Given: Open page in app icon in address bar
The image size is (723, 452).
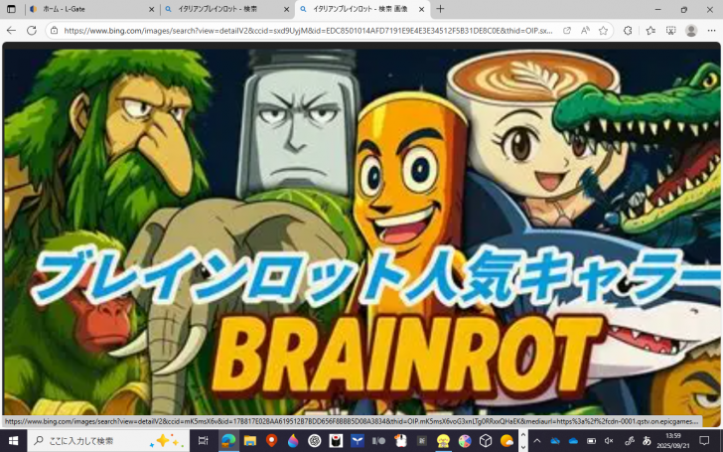Looking at the screenshot, I should (x=567, y=31).
